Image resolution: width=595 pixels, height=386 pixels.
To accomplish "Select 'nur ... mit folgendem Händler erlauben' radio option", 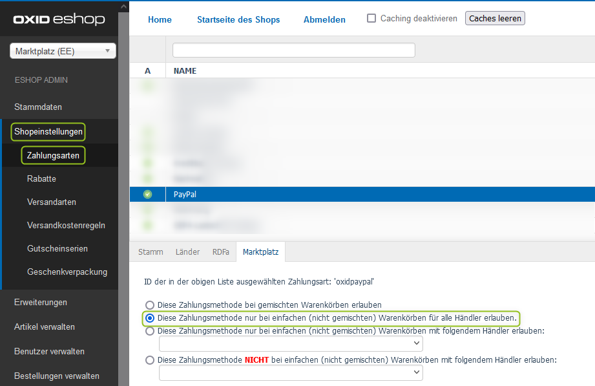I will coord(150,331).
